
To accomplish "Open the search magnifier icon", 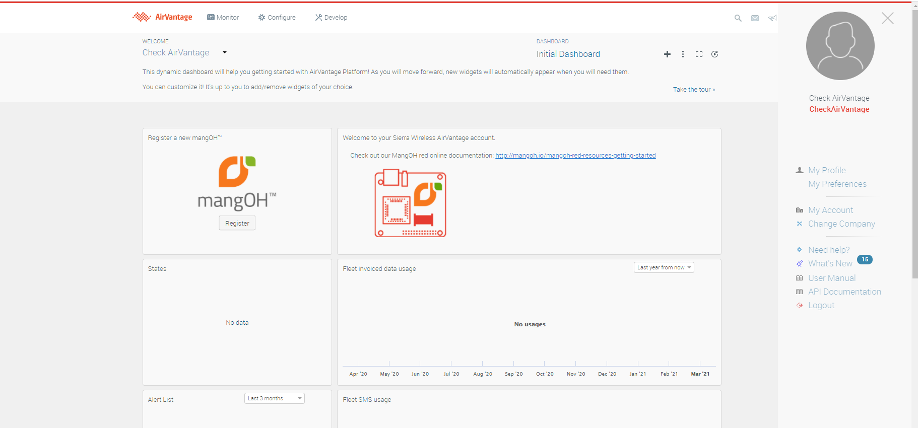I will 738,18.
